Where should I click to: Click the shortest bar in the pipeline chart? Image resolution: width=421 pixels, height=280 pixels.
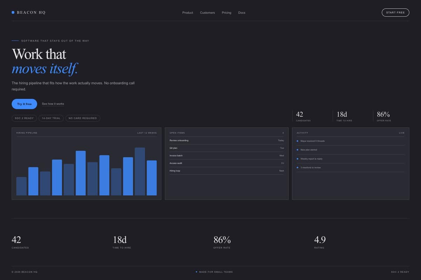point(21,186)
